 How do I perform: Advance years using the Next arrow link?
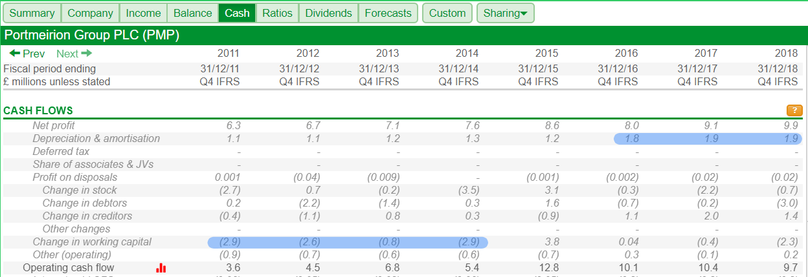pos(74,54)
